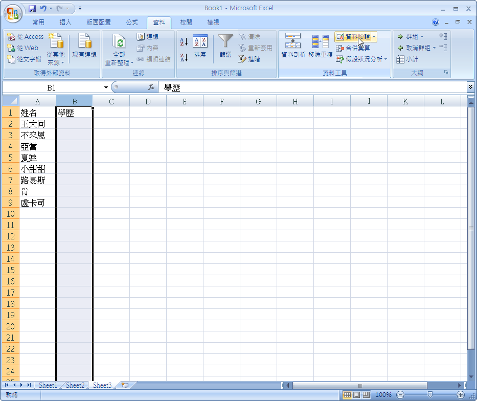
Task: Sort descending Z to A
Action: (x=184, y=57)
